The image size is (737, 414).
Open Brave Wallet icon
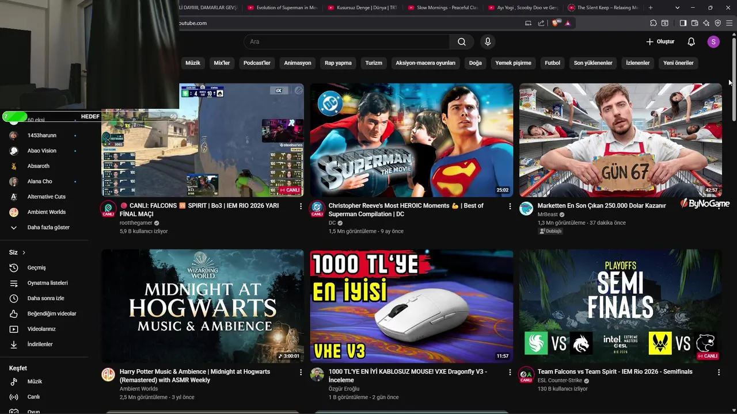694,23
